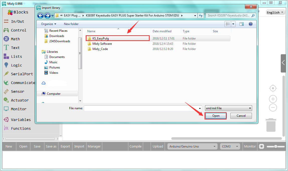
Task: Toggle the preview pane button
Action: click(242, 24)
